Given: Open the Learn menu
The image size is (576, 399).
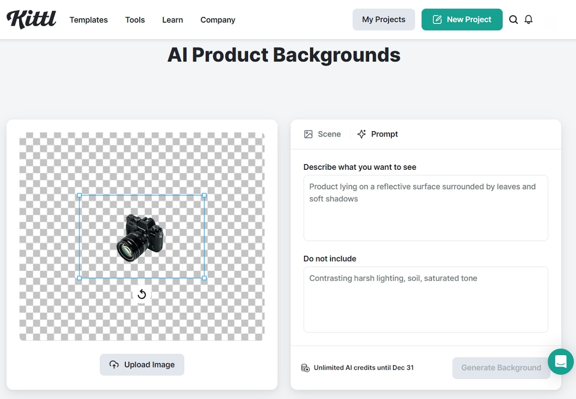Looking at the screenshot, I should point(172,20).
